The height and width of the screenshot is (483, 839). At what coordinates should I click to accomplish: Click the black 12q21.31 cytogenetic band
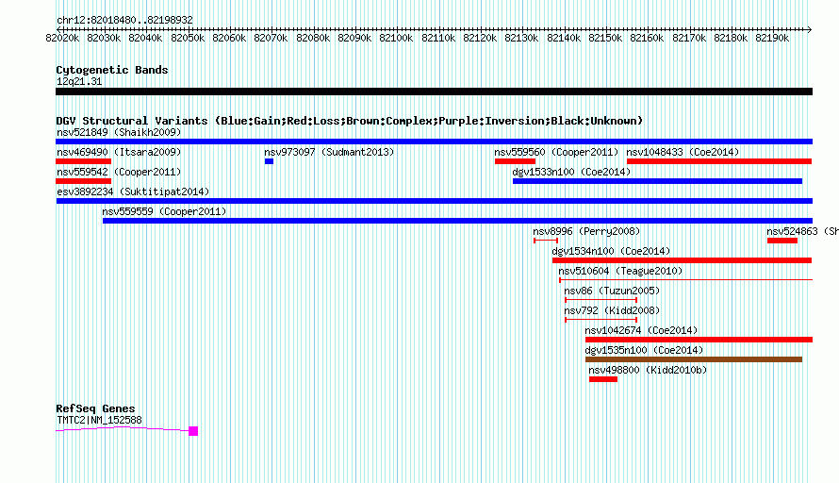434,92
